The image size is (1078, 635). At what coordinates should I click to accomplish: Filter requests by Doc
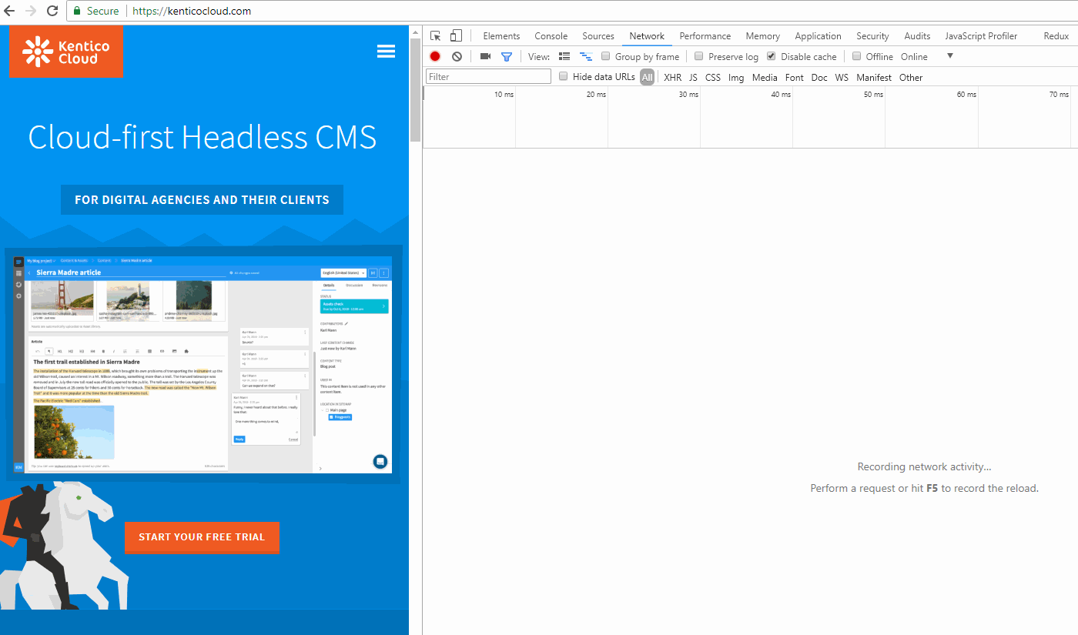(819, 77)
